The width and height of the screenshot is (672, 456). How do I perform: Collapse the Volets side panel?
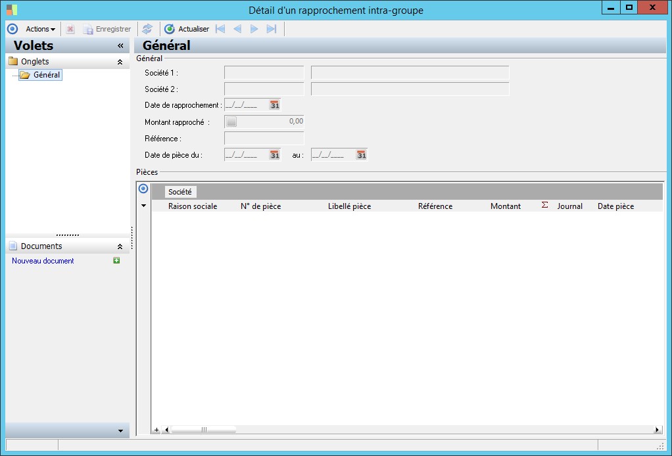tap(120, 46)
